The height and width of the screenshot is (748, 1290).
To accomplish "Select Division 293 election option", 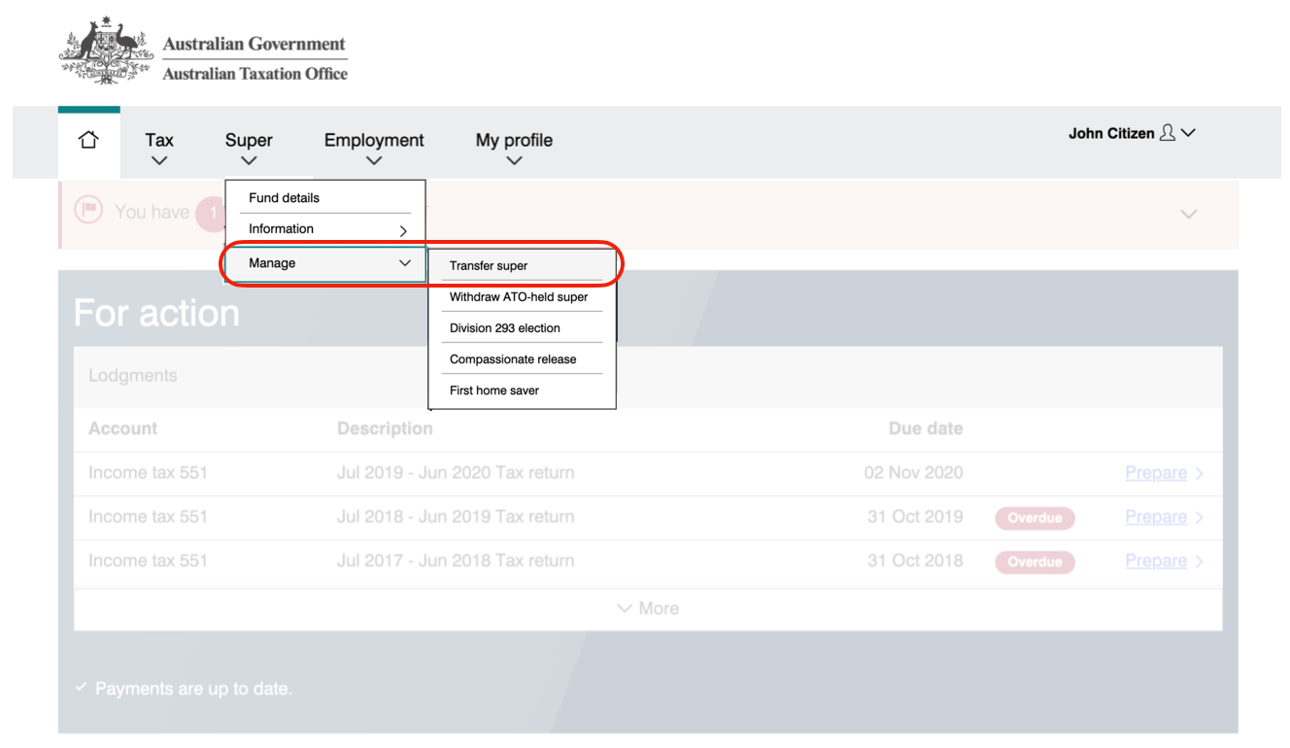I will click(503, 327).
